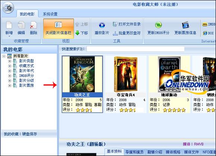Toggle the 关闭影片信息栏 view button

[x=59, y=29]
